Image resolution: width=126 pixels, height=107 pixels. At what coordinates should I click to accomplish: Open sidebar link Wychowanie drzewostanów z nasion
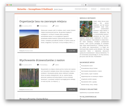point(91,71)
